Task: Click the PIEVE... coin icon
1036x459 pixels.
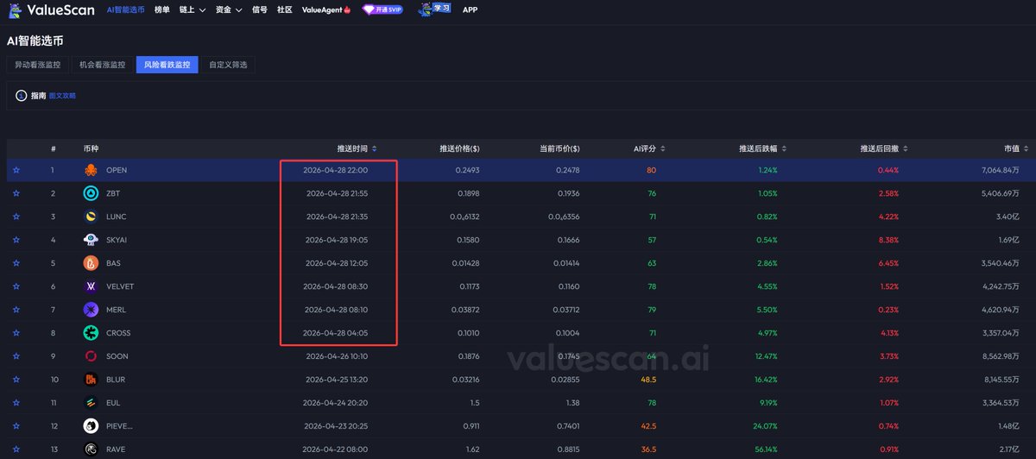Action: point(91,425)
